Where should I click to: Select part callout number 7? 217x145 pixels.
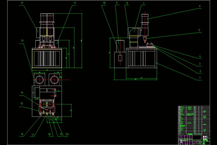click(x=144, y=4)
